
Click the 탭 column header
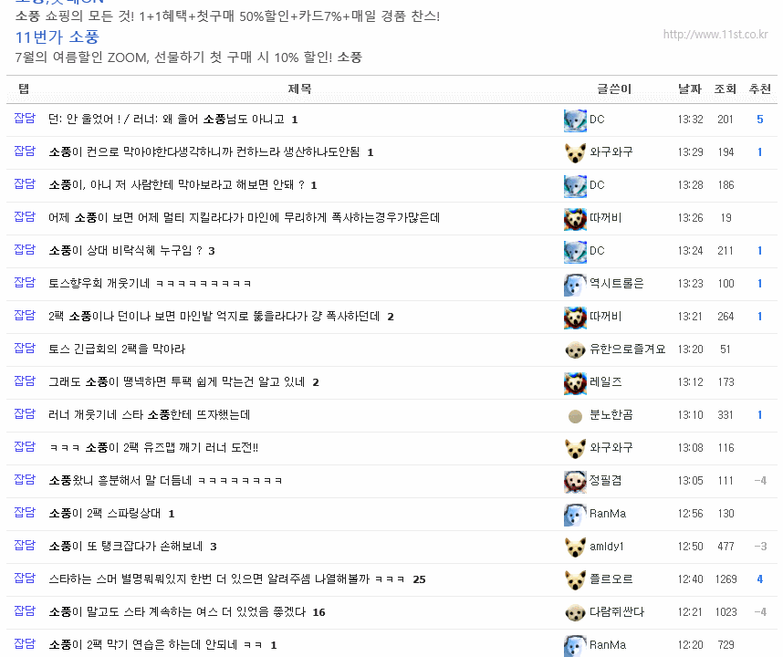tap(24, 89)
